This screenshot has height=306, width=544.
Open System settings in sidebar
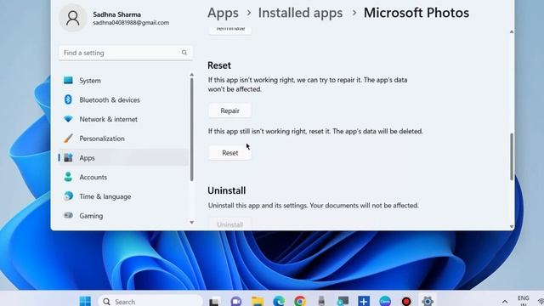pos(123,81)
